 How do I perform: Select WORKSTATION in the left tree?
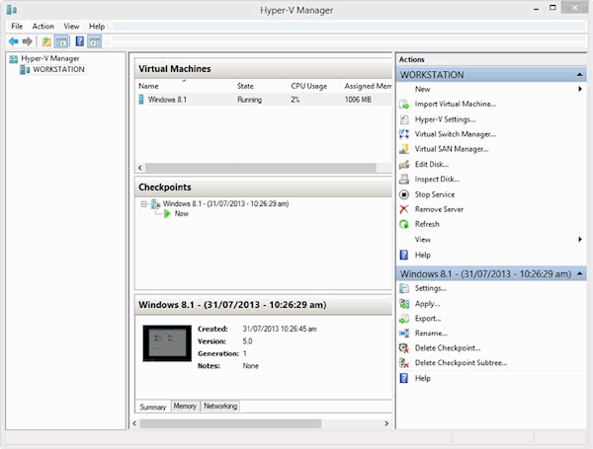pyautogui.click(x=58, y=70)
